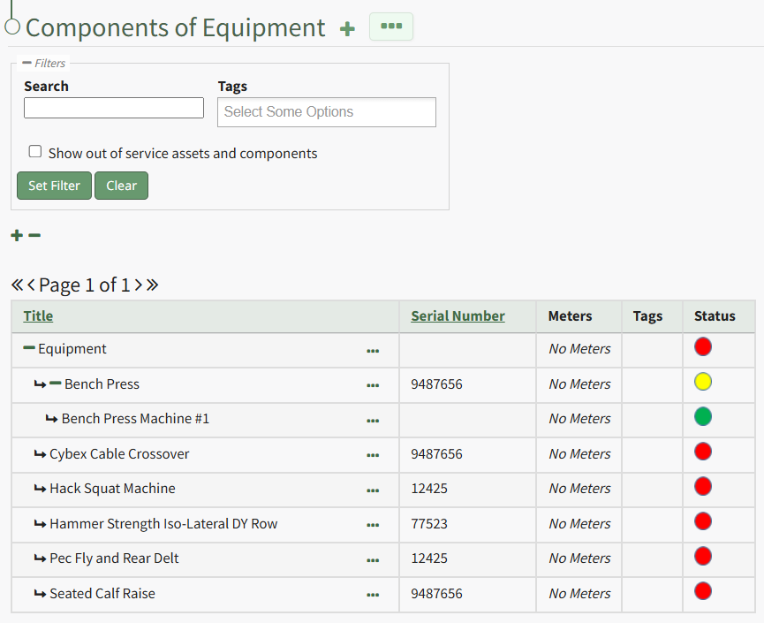Collapse the Bench Press tree row
Viewport: 764px width, 623px height.
click(56, 384)
